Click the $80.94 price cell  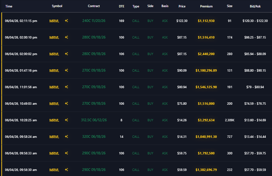[182, 87]
